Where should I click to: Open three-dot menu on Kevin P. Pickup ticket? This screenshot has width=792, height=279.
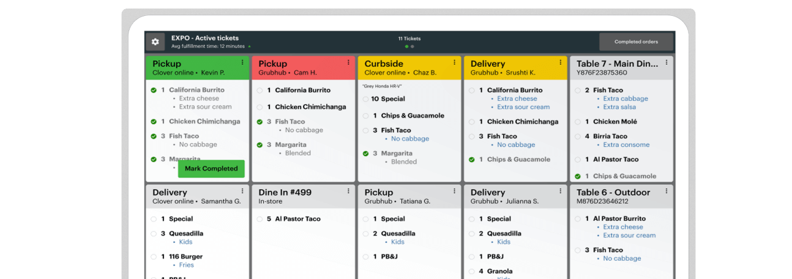tap(242, 62)
